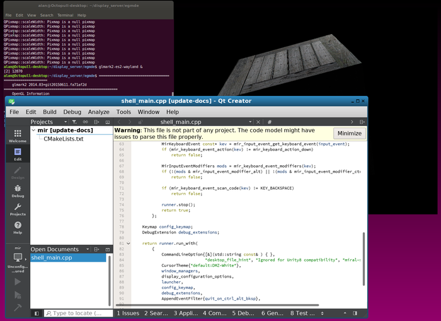441x321 pixels.
Task: Open the Welcome mode in the sidebar
Action: tap(17, 134)
